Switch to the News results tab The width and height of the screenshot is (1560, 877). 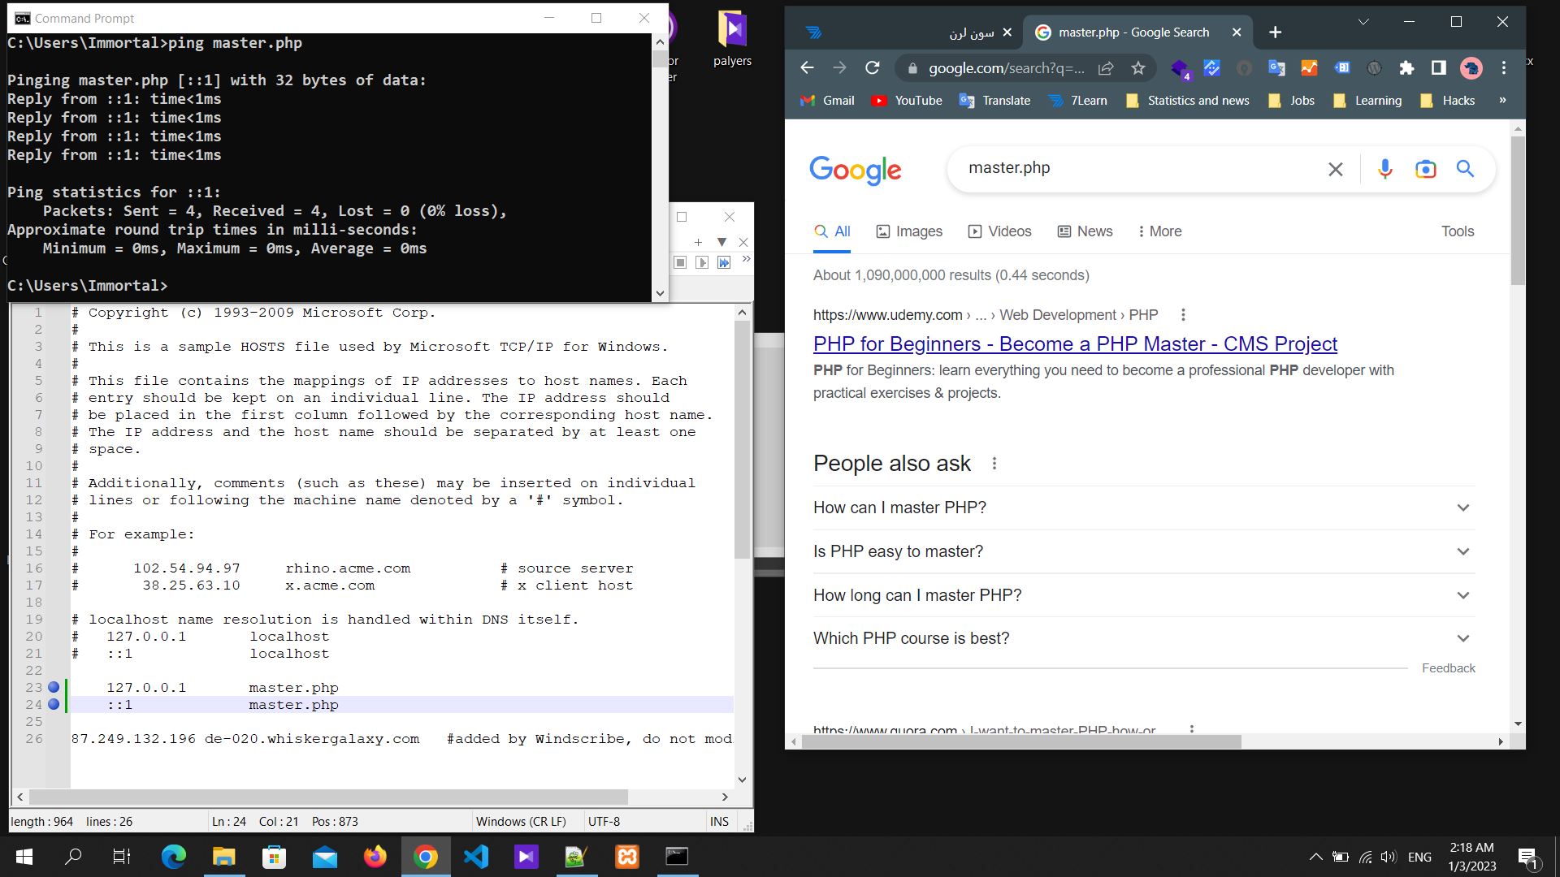[x=1085, y=231]
